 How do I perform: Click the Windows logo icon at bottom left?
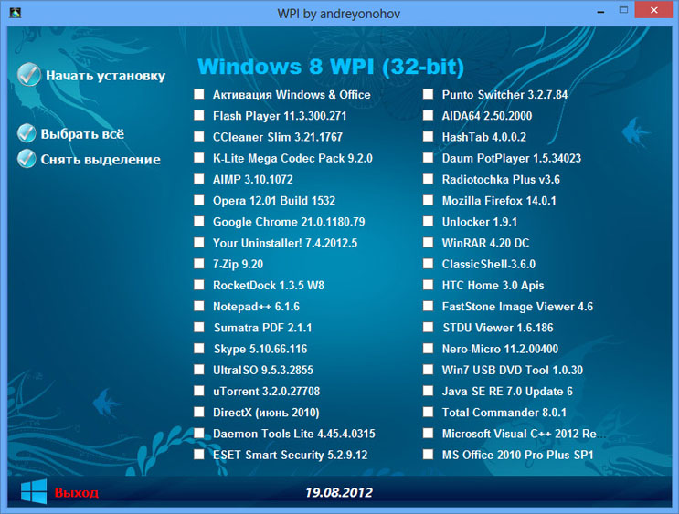[x=34, y=492]
